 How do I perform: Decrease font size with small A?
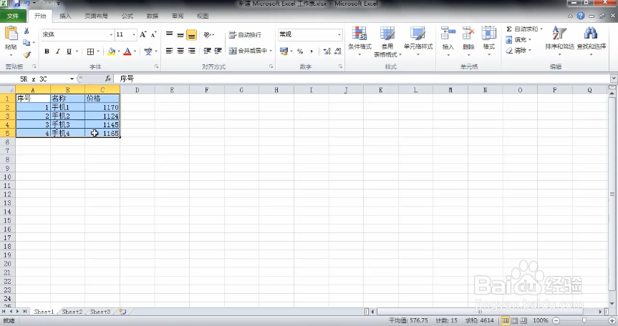[154, 34]
